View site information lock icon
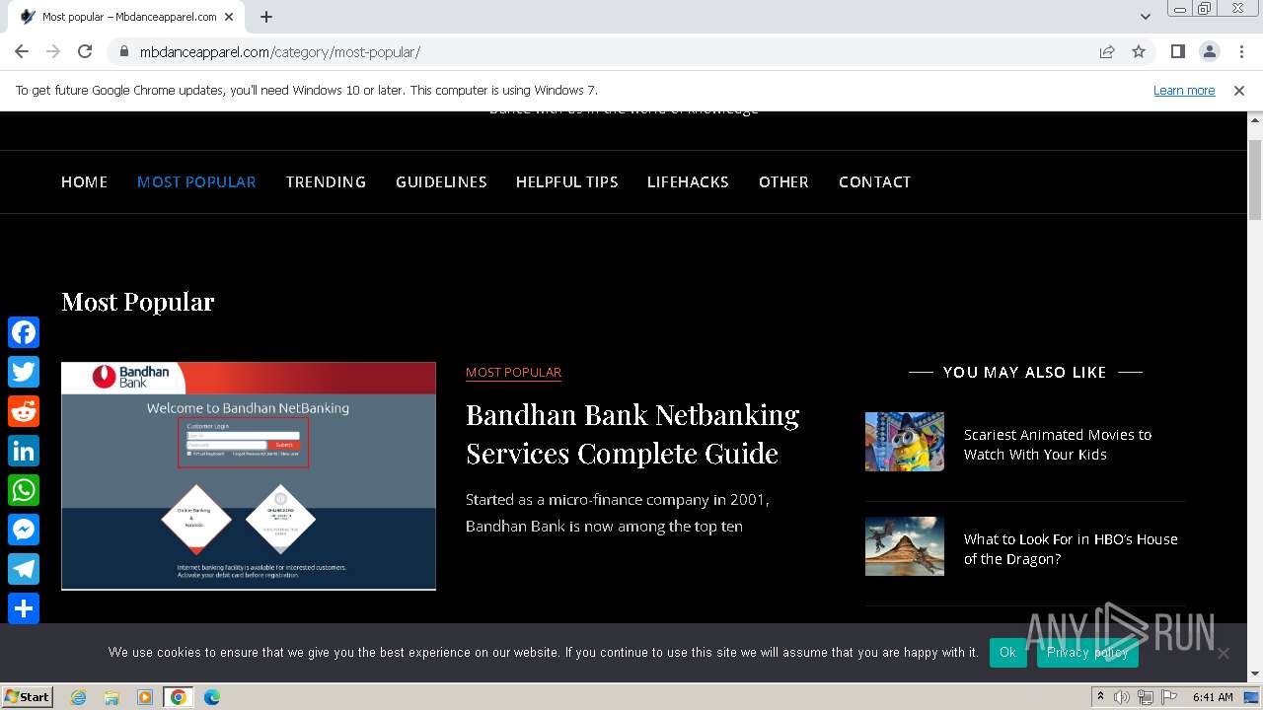Screen dimensions: 1263x710 click(x=123, y=52)
